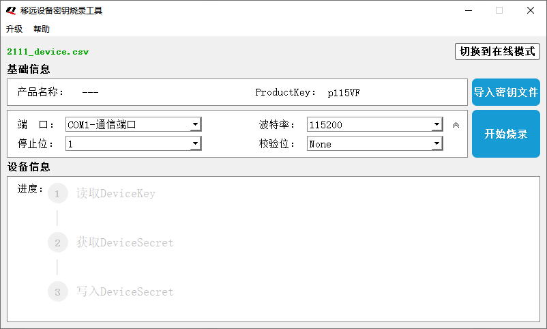
Task: Click the 进度 label
Action: click(30, 189)
